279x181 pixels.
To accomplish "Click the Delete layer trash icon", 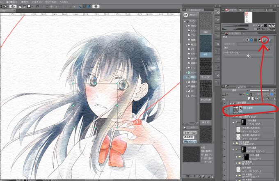I will click(274, 99).
